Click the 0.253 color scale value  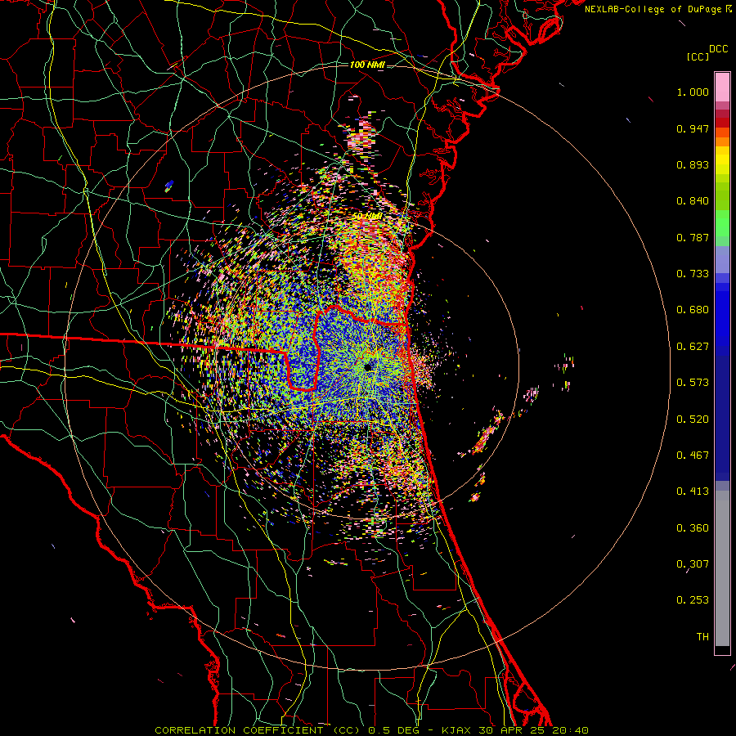(693, 600)
